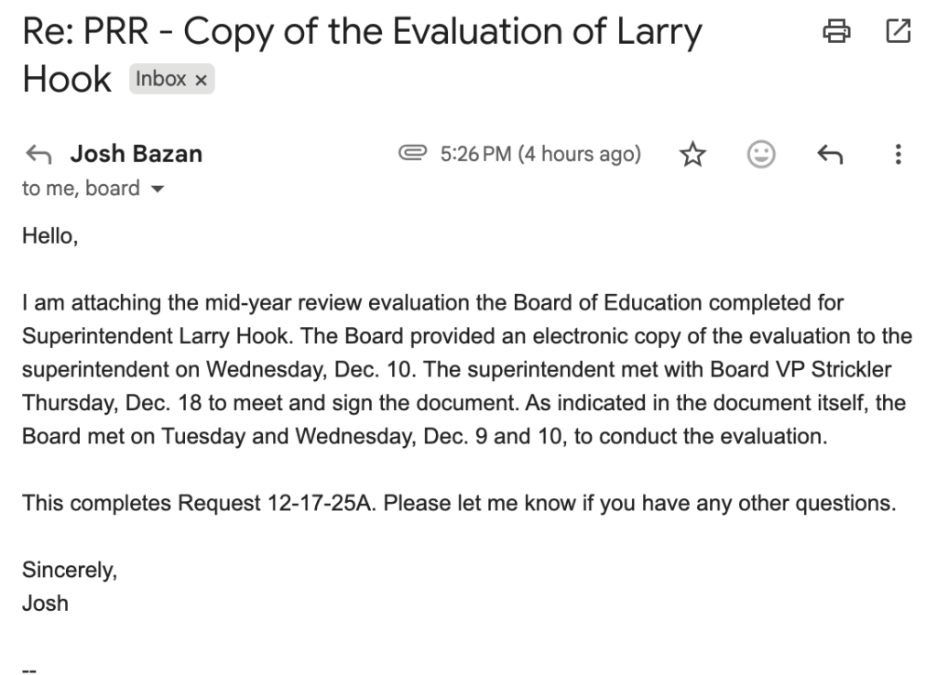Click the paragraph about mid-year review evaluation
937x675 pixels.
point(467,369)
